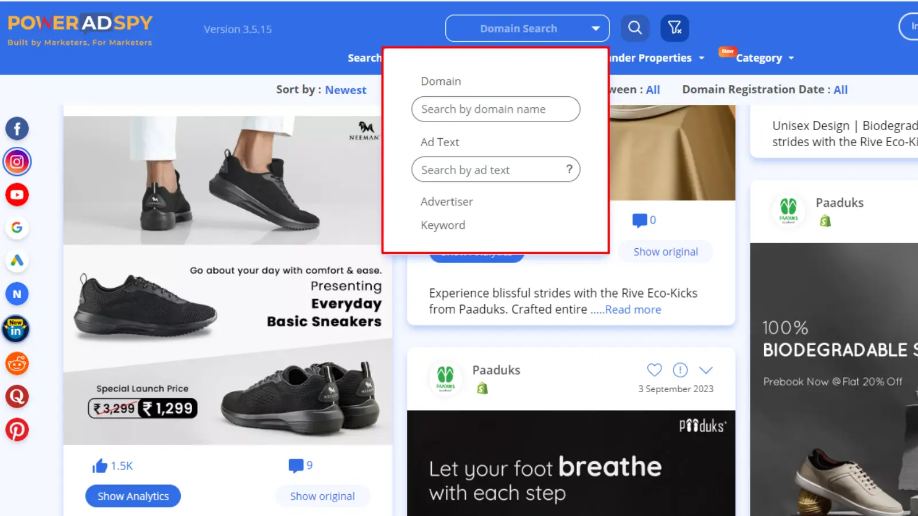Viewport: 918px width, 516px height.
Task: Click the Search menu label in blue bar
Action: click(364, 58)
